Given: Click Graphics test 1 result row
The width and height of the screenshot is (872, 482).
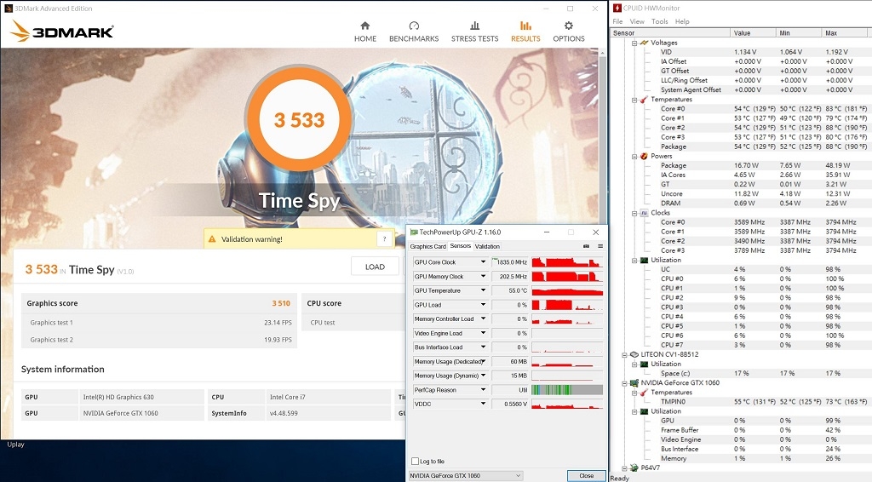Looking at the screenshot, I should pyautogui.click(x=158, y=323).
